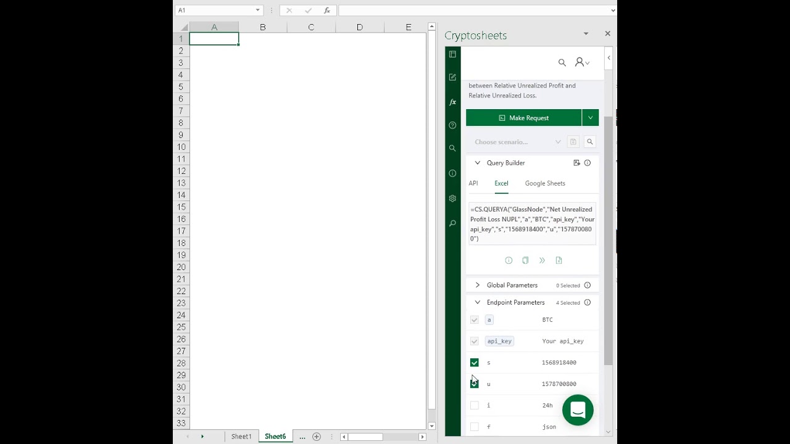
Task: Select the Sheet6 tab
Action: coord(275,437)
